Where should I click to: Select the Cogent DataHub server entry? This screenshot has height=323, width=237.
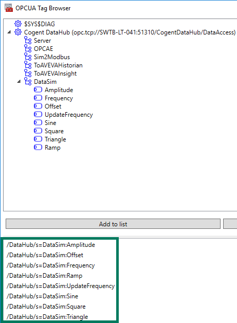coord(130,32)
